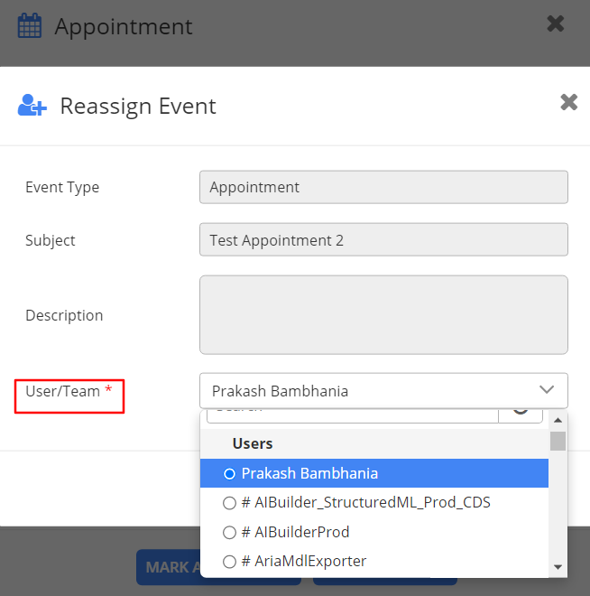Collapse the User/Team dropdown chevron
This screenshot has height=596, width=590.
tap(547, 390)
